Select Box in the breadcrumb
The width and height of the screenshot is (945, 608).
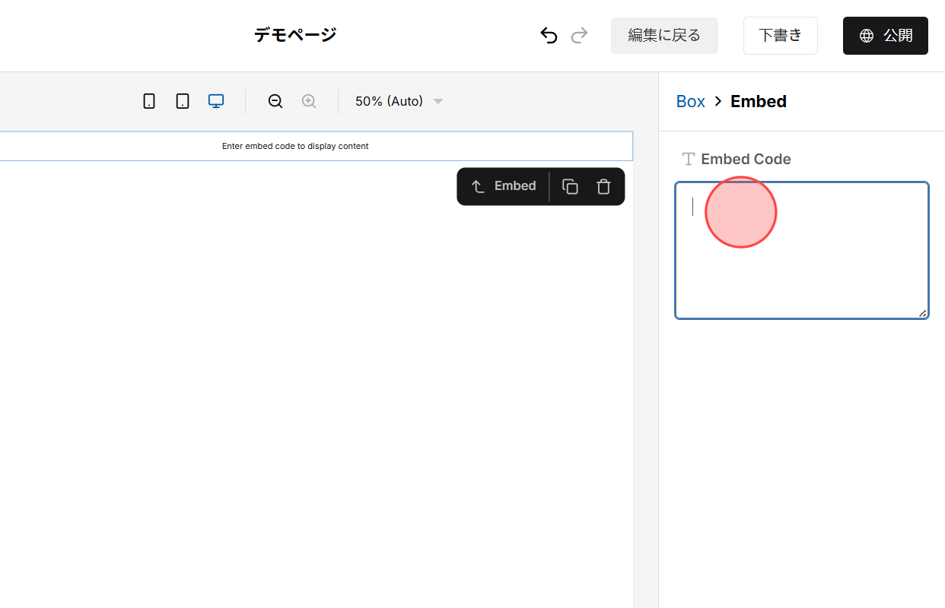[690, 100]
